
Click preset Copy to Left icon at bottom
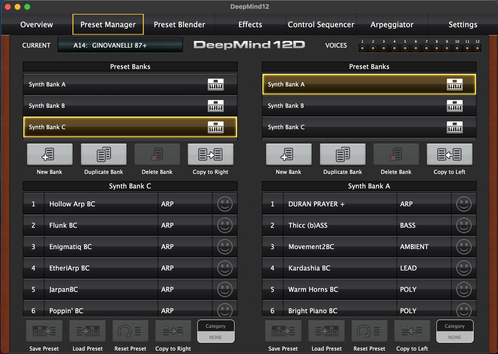pos(412,331)
